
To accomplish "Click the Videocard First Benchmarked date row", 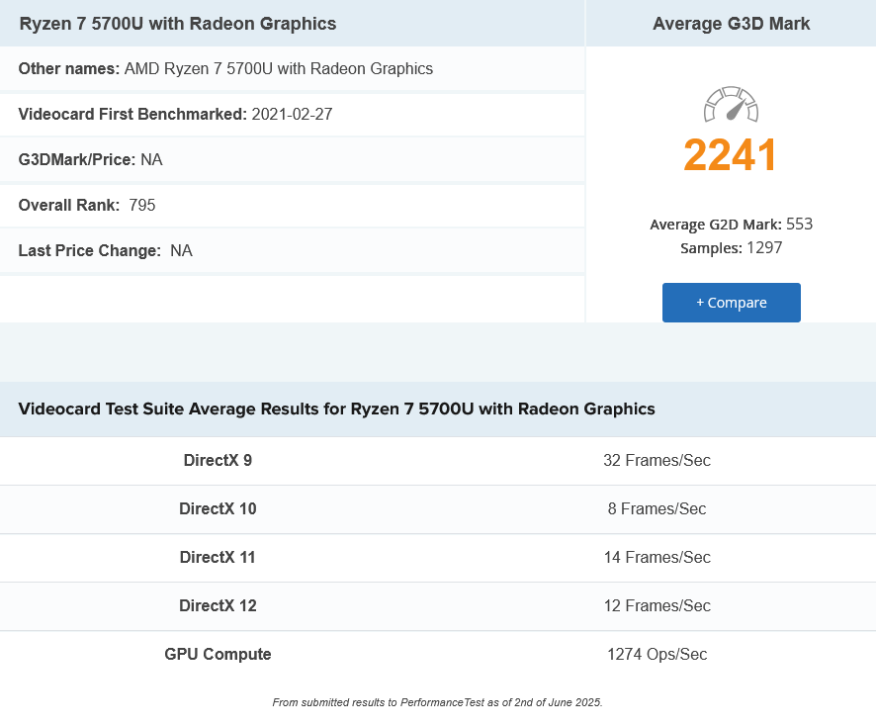I will click(175, 114).
